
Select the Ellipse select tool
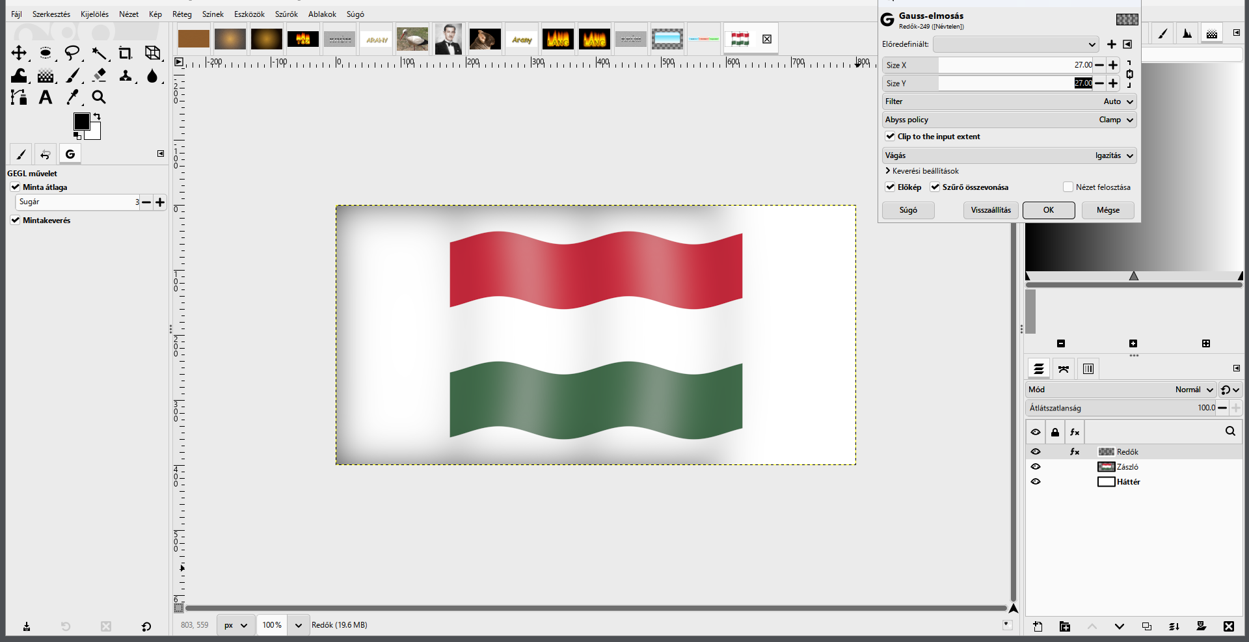point(46,53)
